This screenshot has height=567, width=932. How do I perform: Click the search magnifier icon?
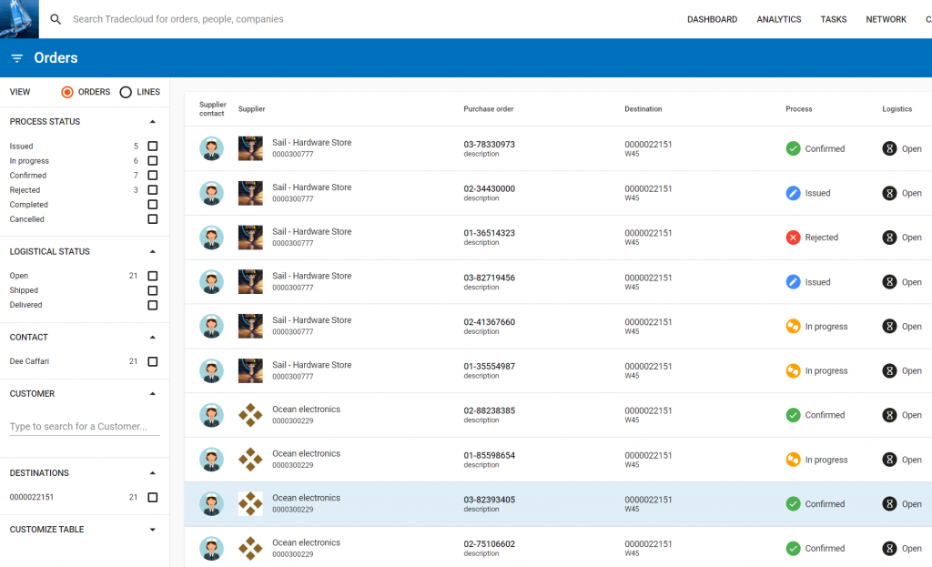tap(56, 19)
